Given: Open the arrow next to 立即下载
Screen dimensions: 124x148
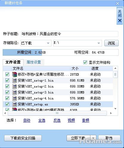Looking at the screenshot, I should (93, 138).
